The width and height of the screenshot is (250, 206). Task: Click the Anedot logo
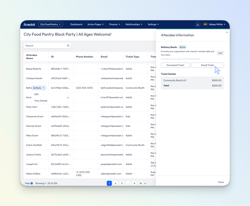(29, 25)
